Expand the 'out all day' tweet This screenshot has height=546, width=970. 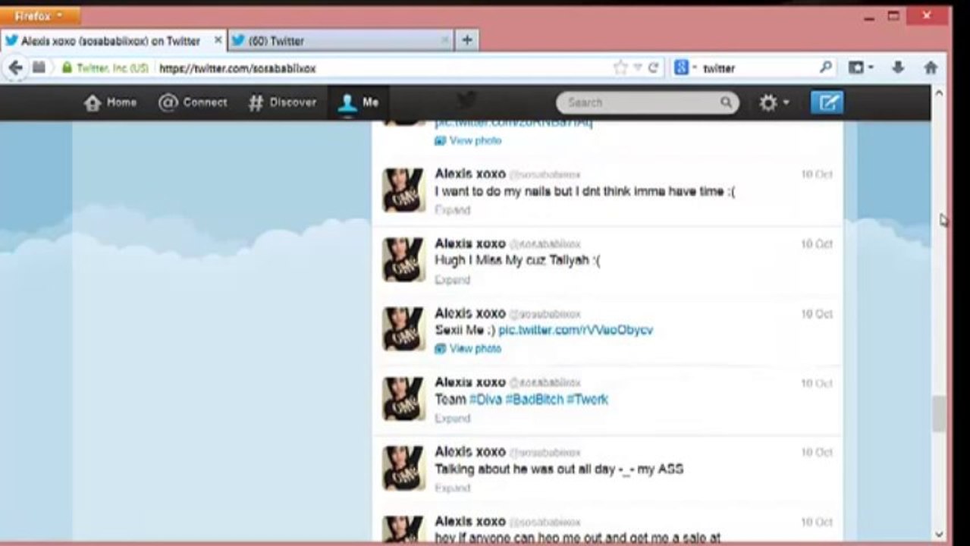click(453, 488)
